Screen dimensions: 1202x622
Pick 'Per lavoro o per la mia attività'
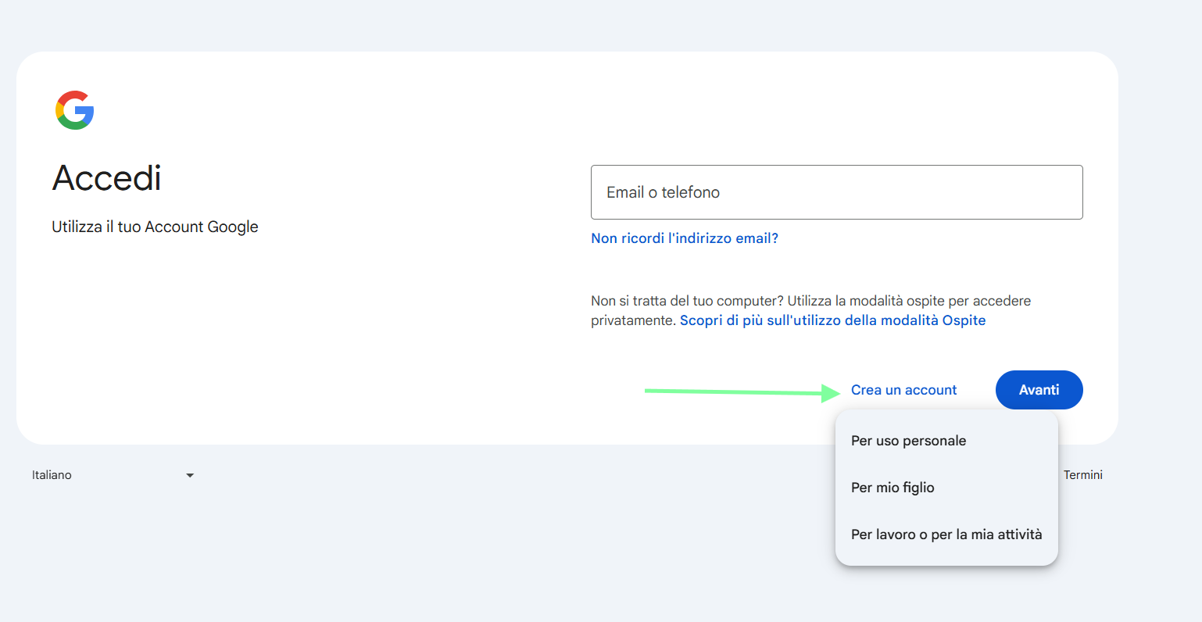[946, 534]
